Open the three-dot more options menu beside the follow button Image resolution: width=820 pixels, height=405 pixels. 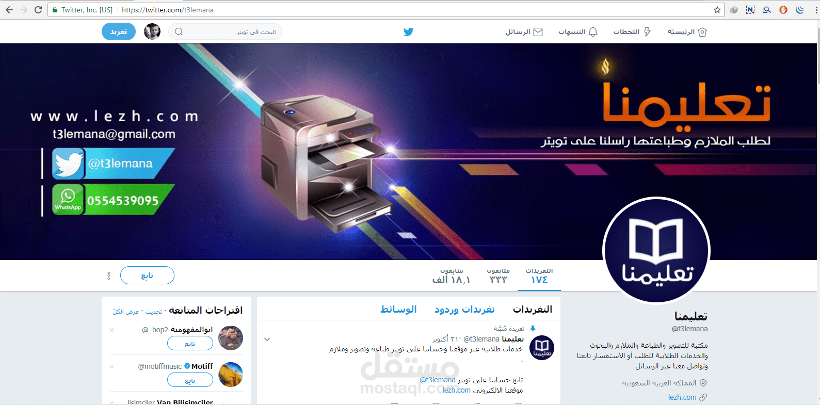[x=108, y=276]
